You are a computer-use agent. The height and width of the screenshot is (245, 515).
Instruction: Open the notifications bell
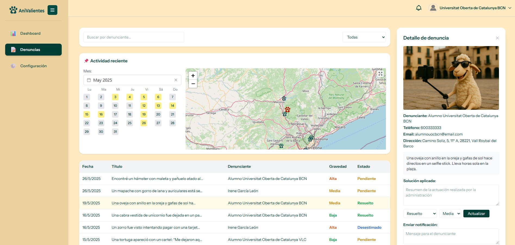click(419, 8)
